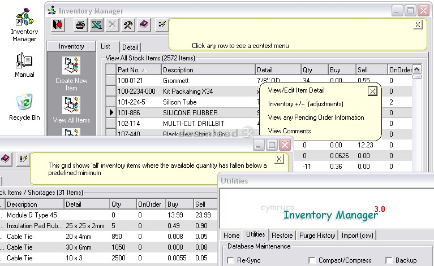The image size is (434, 266).
Task: Select Inventory +/- (adjustments) menu entry
Action: 306,104
